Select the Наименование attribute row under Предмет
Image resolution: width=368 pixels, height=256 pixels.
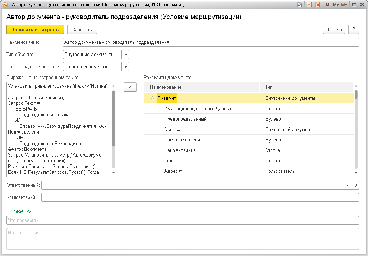click(249, 150)
